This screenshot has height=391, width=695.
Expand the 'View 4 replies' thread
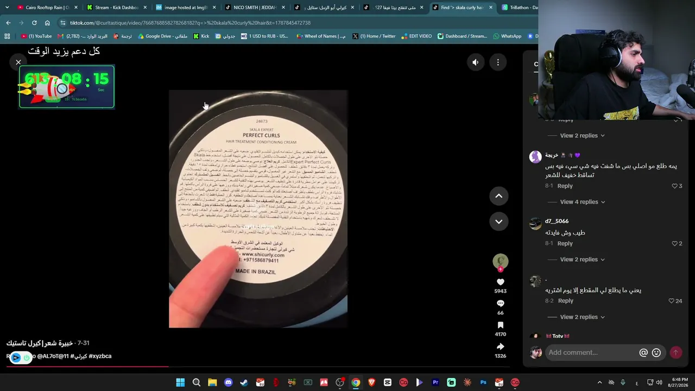[582, 202]
